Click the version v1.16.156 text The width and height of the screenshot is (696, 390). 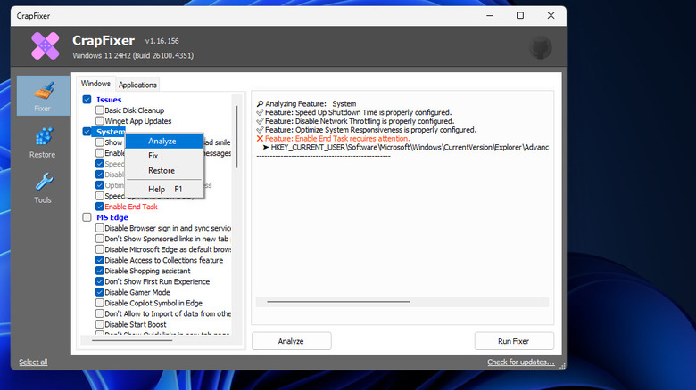(x=162, y=41)
